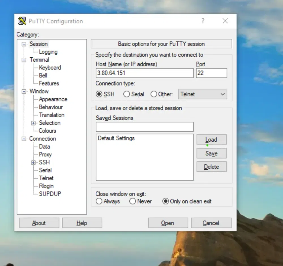Click the question mark help icon

point(203,21)
